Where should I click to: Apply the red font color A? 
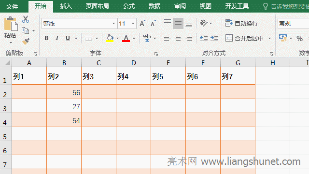[126, 38]
